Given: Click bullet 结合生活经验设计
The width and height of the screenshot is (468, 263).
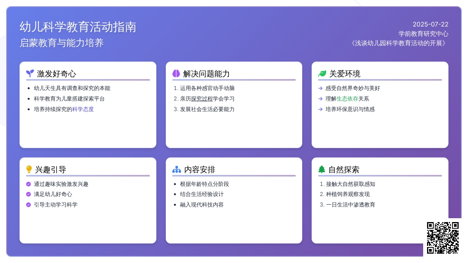Looking at the screenshot, I should (x=202, y=194).
